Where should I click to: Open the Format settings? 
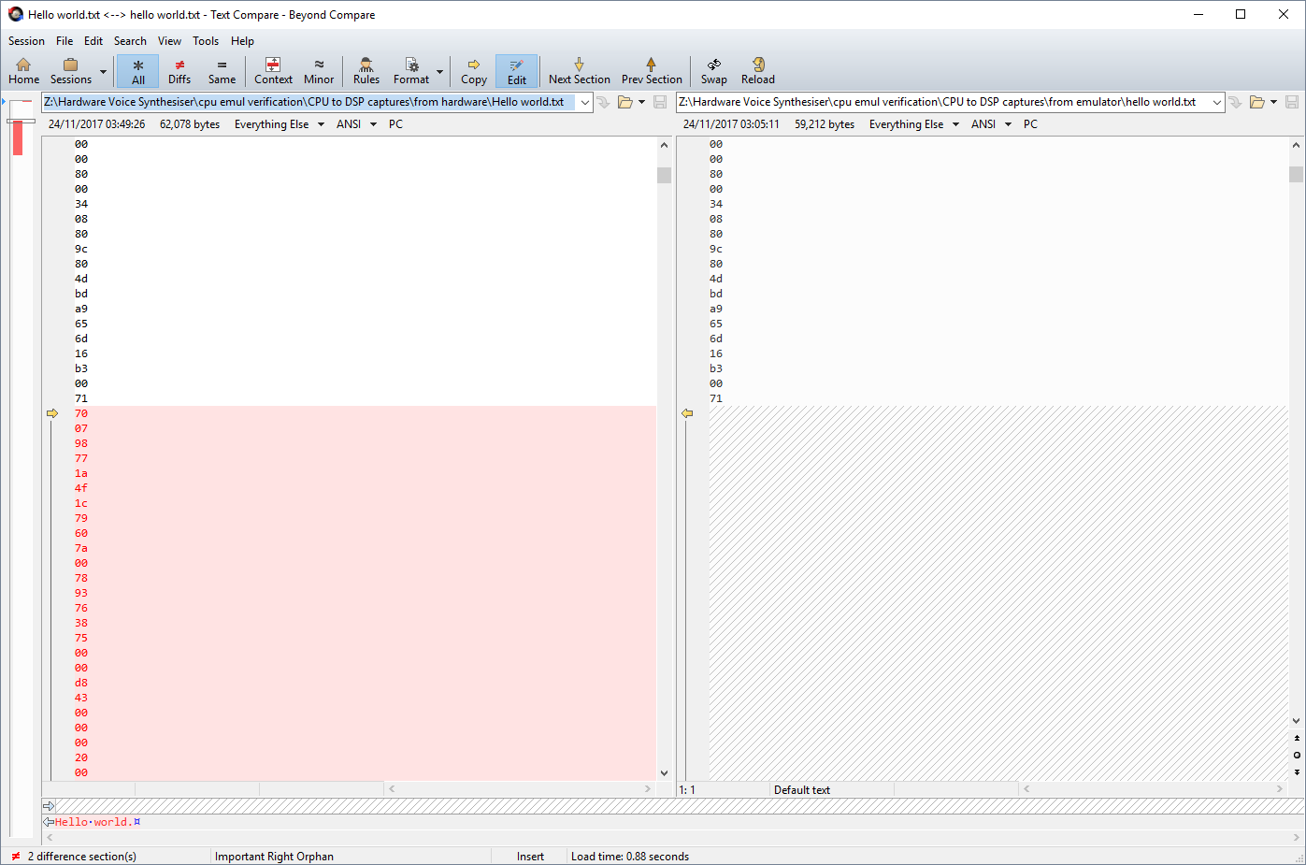click(411, 71)
